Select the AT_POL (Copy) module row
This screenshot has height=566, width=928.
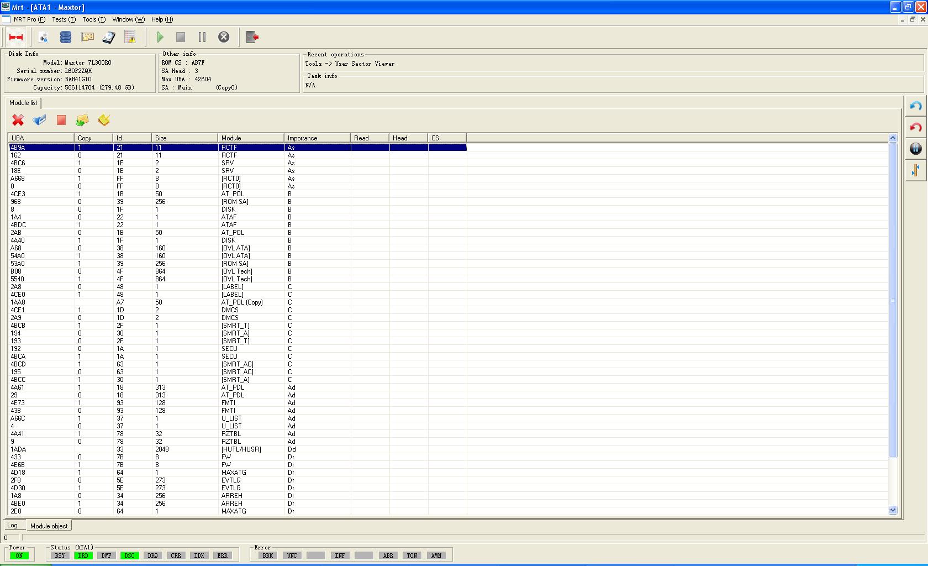(238, 302)
